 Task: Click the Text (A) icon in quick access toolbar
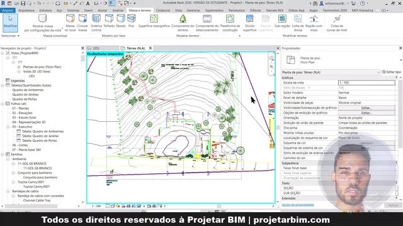tap(88, 3)
